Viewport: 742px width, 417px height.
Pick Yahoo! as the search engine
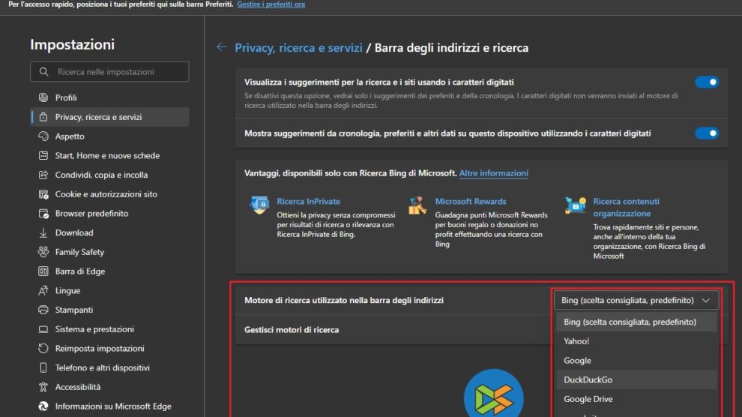576,341
